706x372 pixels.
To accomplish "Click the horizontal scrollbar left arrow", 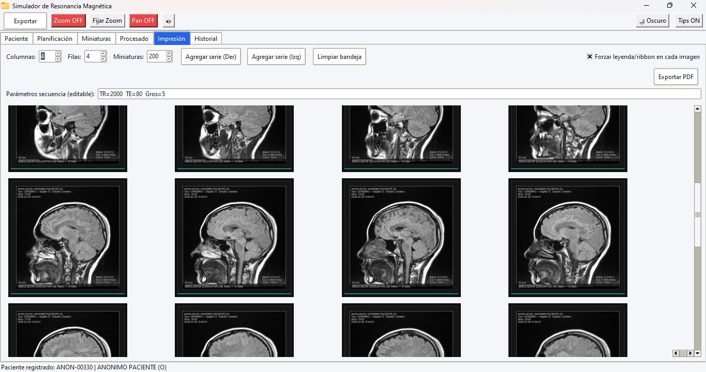I will coord(675,353).
